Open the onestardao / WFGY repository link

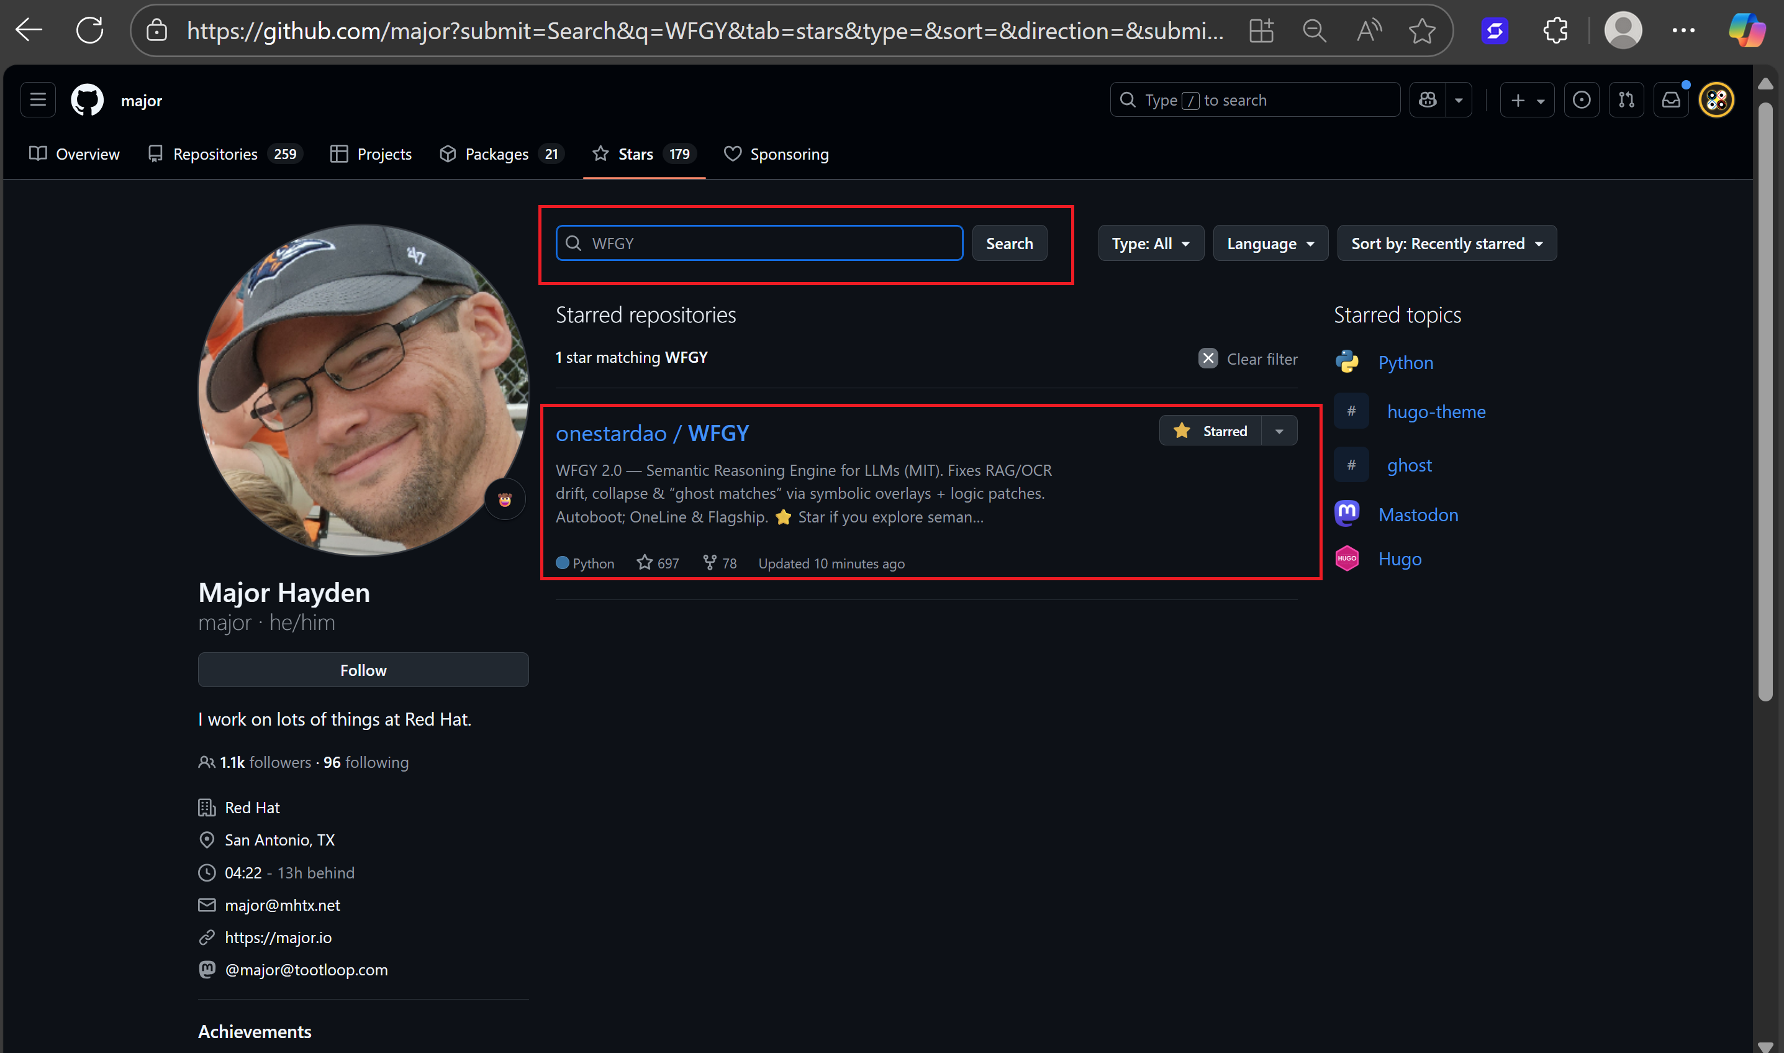(651, 433)
